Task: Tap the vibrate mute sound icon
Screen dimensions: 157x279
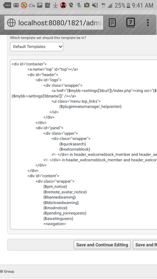Action: [95, 5]
